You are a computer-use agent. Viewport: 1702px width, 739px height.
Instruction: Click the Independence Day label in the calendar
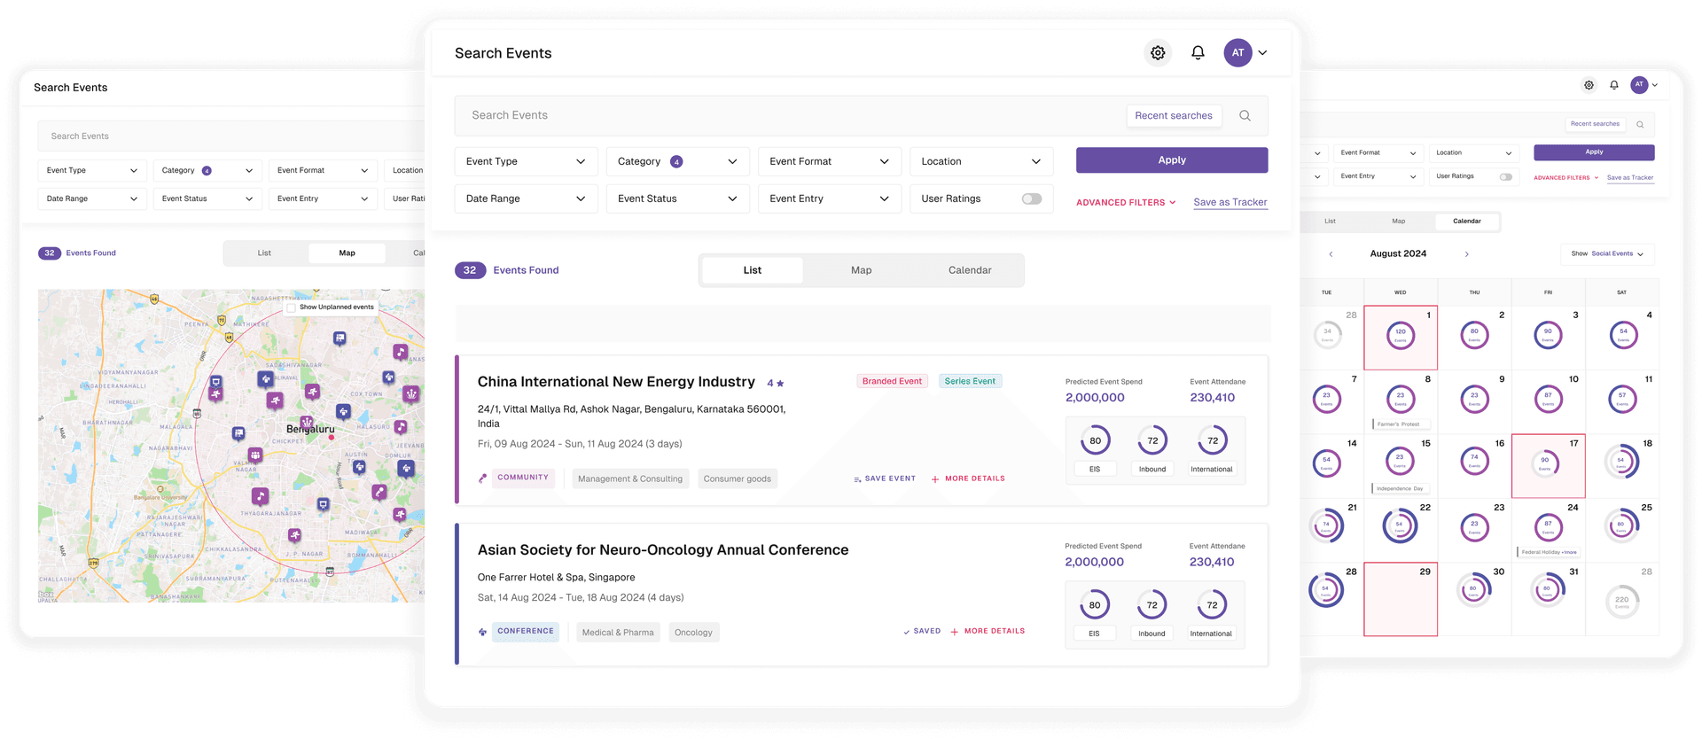[1401, 488]
